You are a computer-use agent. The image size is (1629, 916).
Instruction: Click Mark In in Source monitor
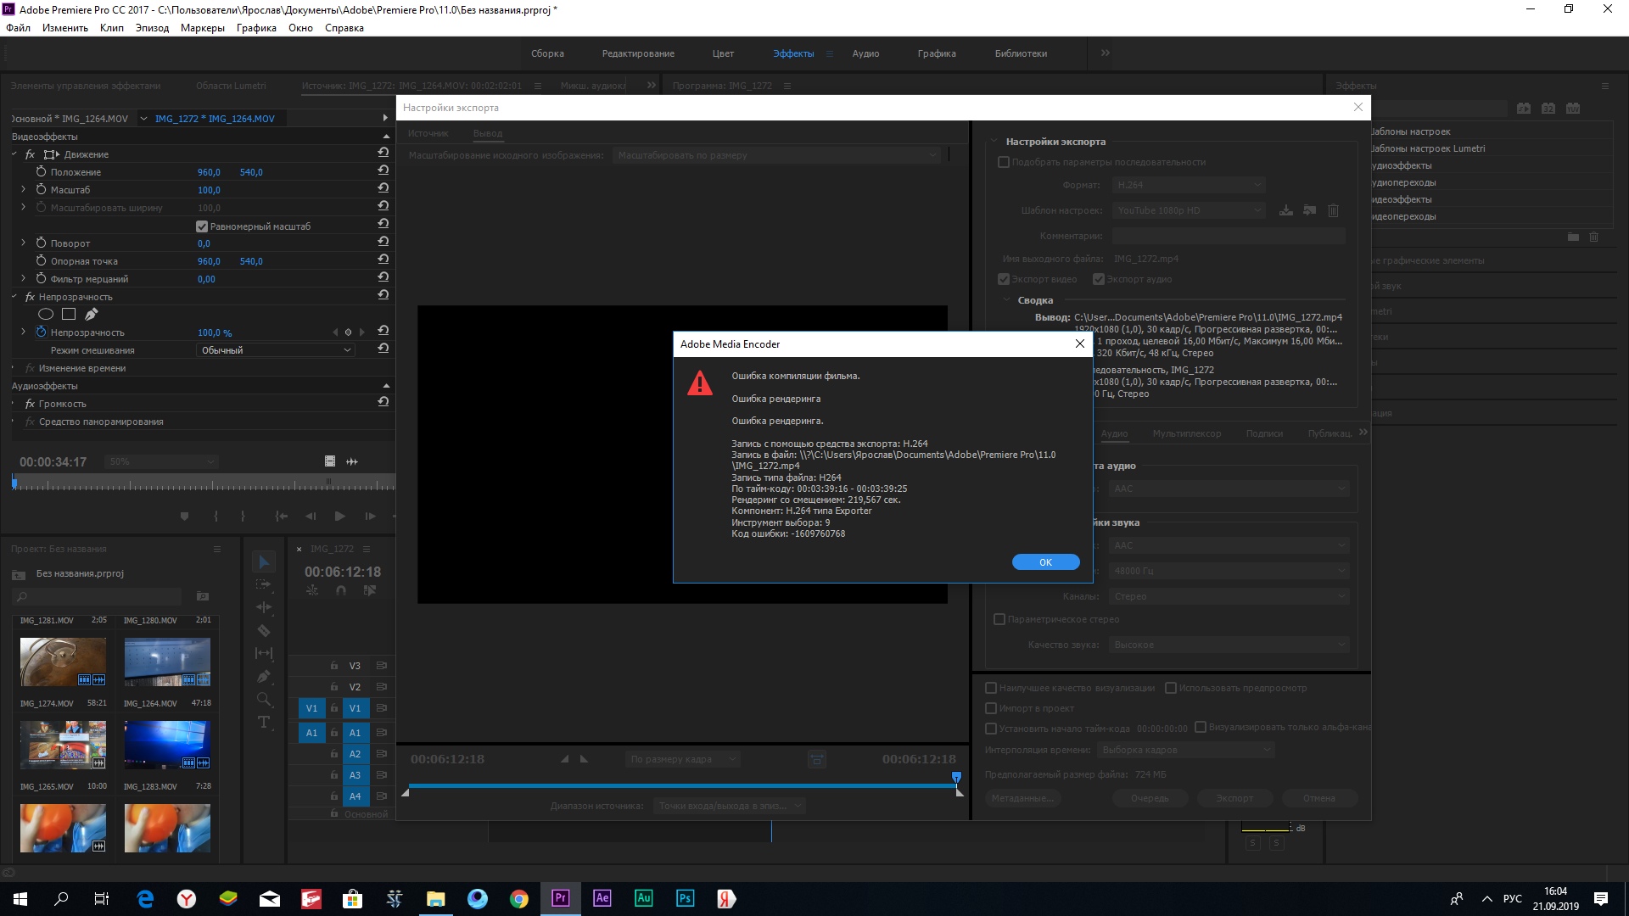pos(216,516)
